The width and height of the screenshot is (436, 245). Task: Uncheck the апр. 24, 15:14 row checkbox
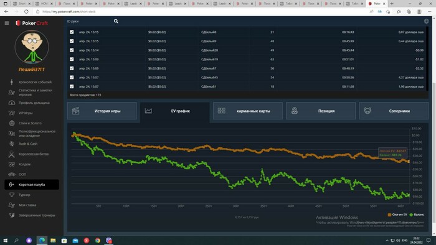pyautogui.click(x=72, y=50)
